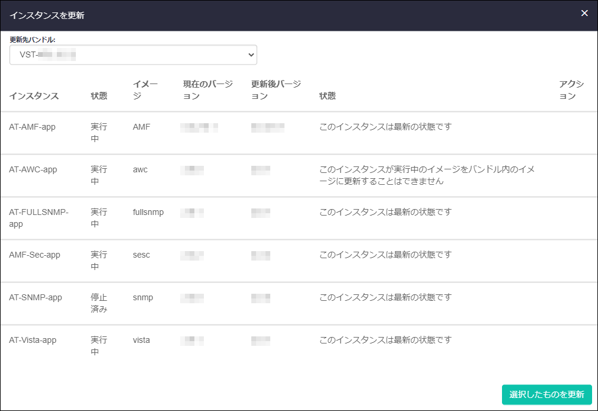Screen dimensions: 598x411
Task: Click the fullsnmp image cell
Action: 148,213
